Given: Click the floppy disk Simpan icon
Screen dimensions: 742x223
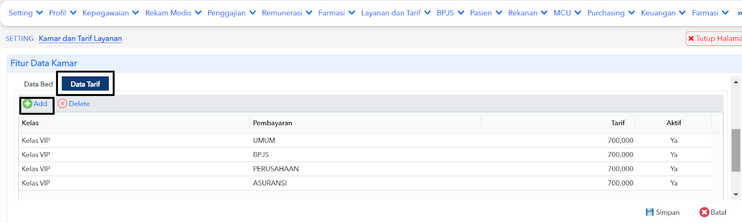Looking at the screenshot, I should (650, 212).
